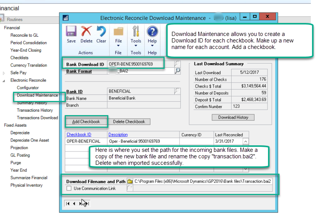Viewport: 317px width, 218px height.
Task: Click the Branch field
Action: coord(144,105)
